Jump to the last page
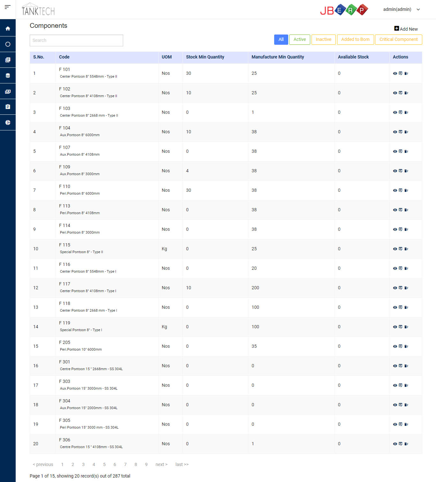The width and height of the screenshot is (436, 482). (x=182, y=464)
